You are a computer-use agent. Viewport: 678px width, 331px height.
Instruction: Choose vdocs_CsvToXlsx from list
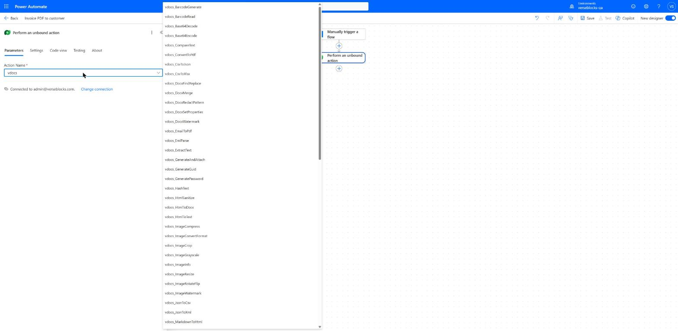click(240, 74)
